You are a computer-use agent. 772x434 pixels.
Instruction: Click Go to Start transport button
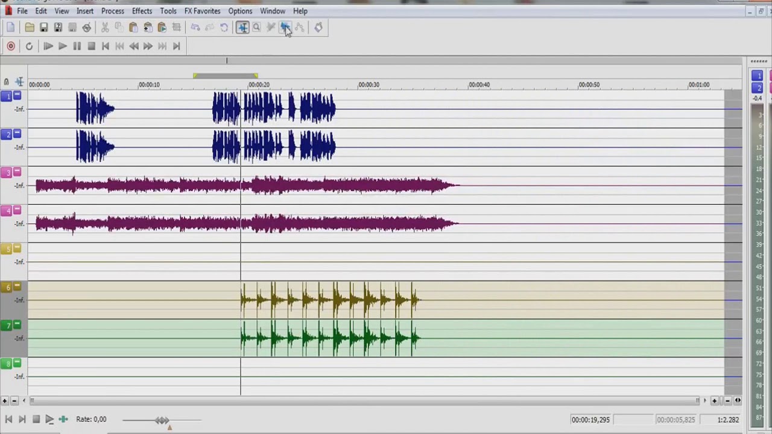point(106,46)
